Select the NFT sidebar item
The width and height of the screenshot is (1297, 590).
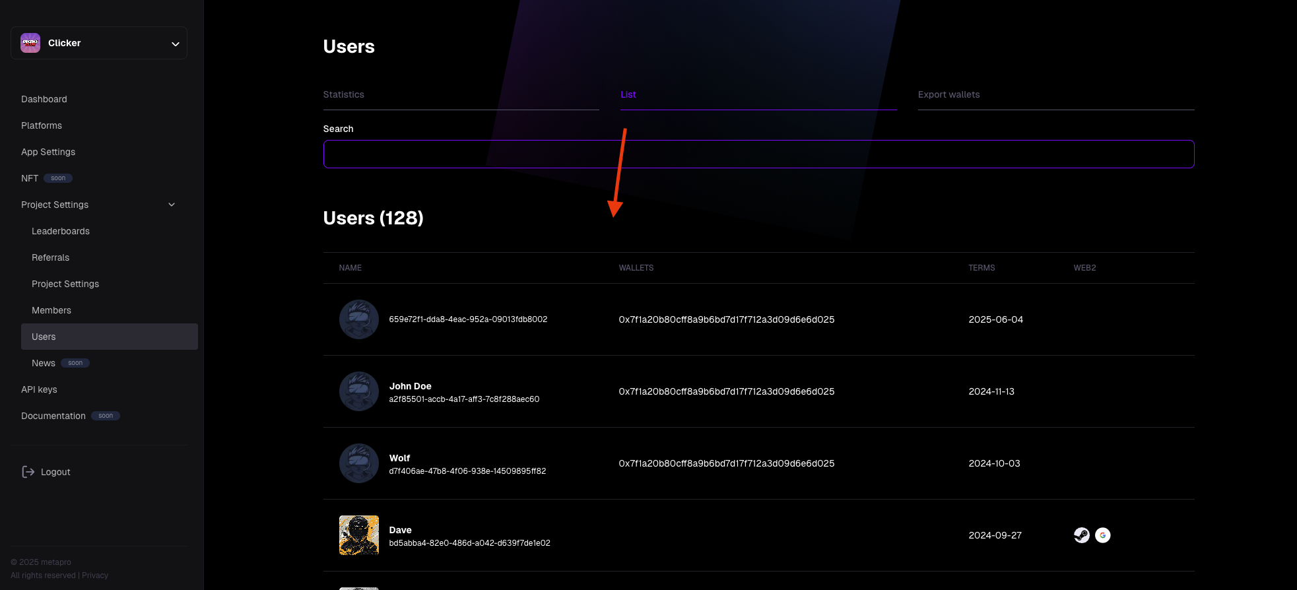(30, 178)
